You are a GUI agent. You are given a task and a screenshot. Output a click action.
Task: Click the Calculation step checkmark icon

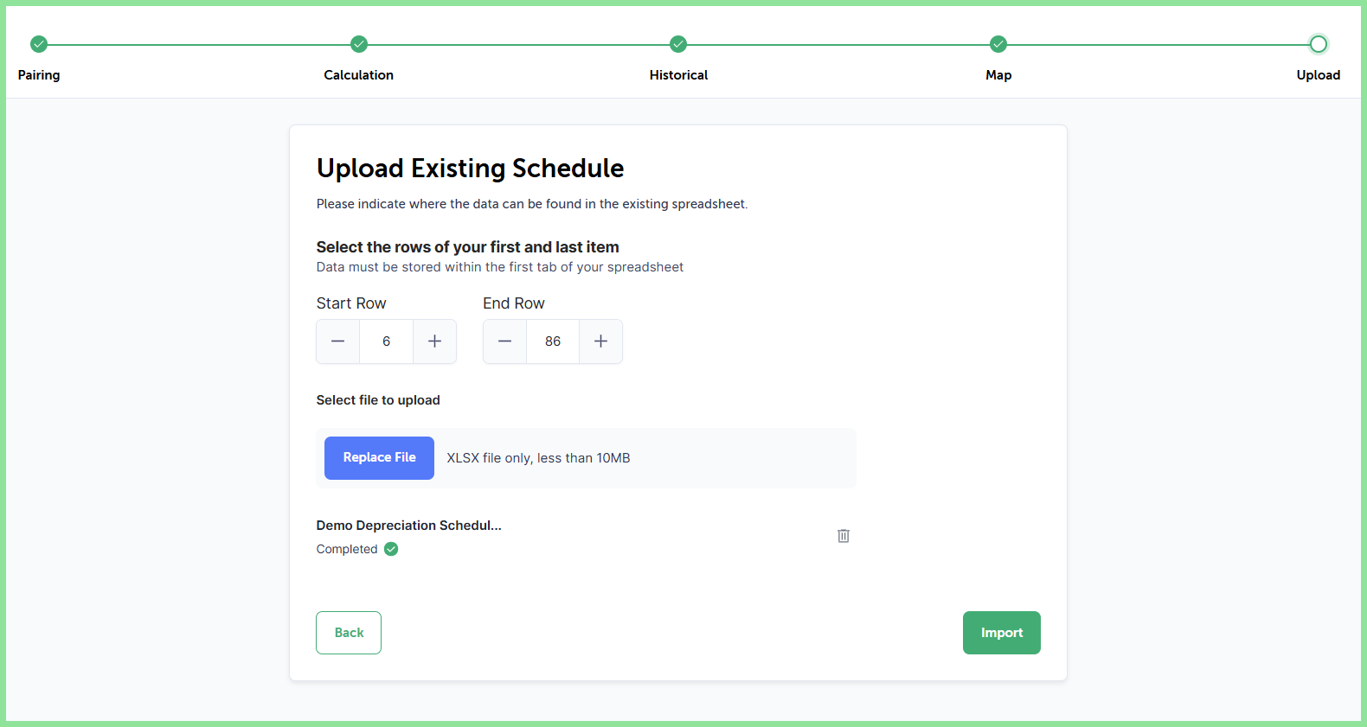pyautogui.click(x=359, y=44)
